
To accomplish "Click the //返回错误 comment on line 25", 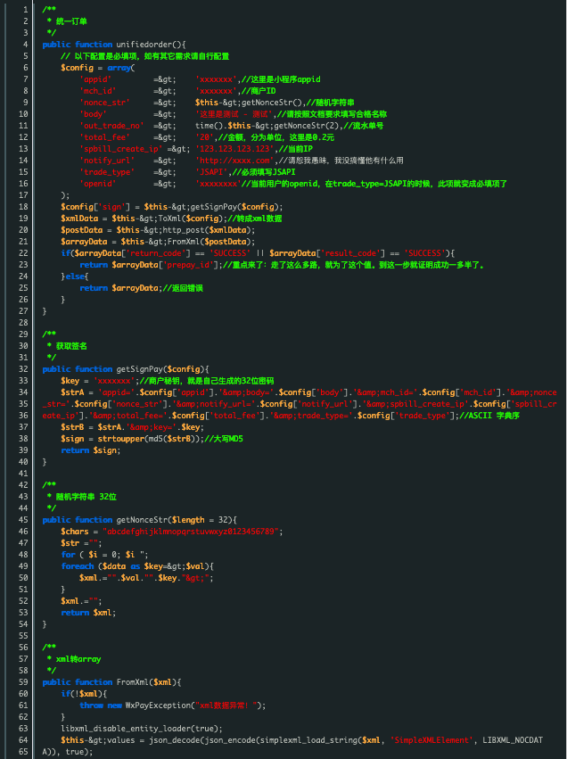I will pyautogui.click(x=183, y=288).
